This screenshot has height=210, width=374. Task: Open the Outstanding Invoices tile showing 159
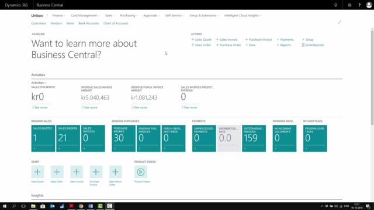tap(254, 138)
